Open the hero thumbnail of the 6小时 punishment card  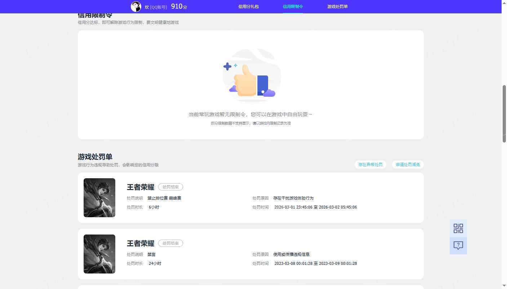point(99,198)
